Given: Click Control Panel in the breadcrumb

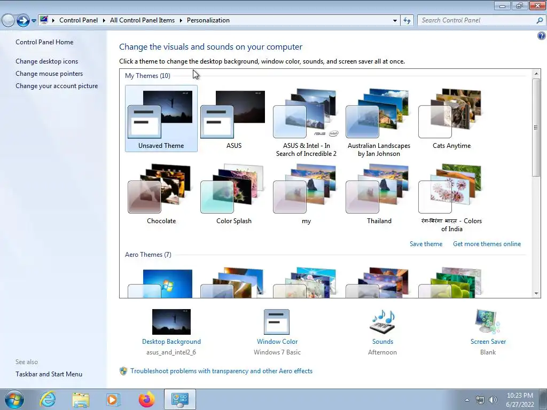Looking at the screenshot, I should 79,20.
